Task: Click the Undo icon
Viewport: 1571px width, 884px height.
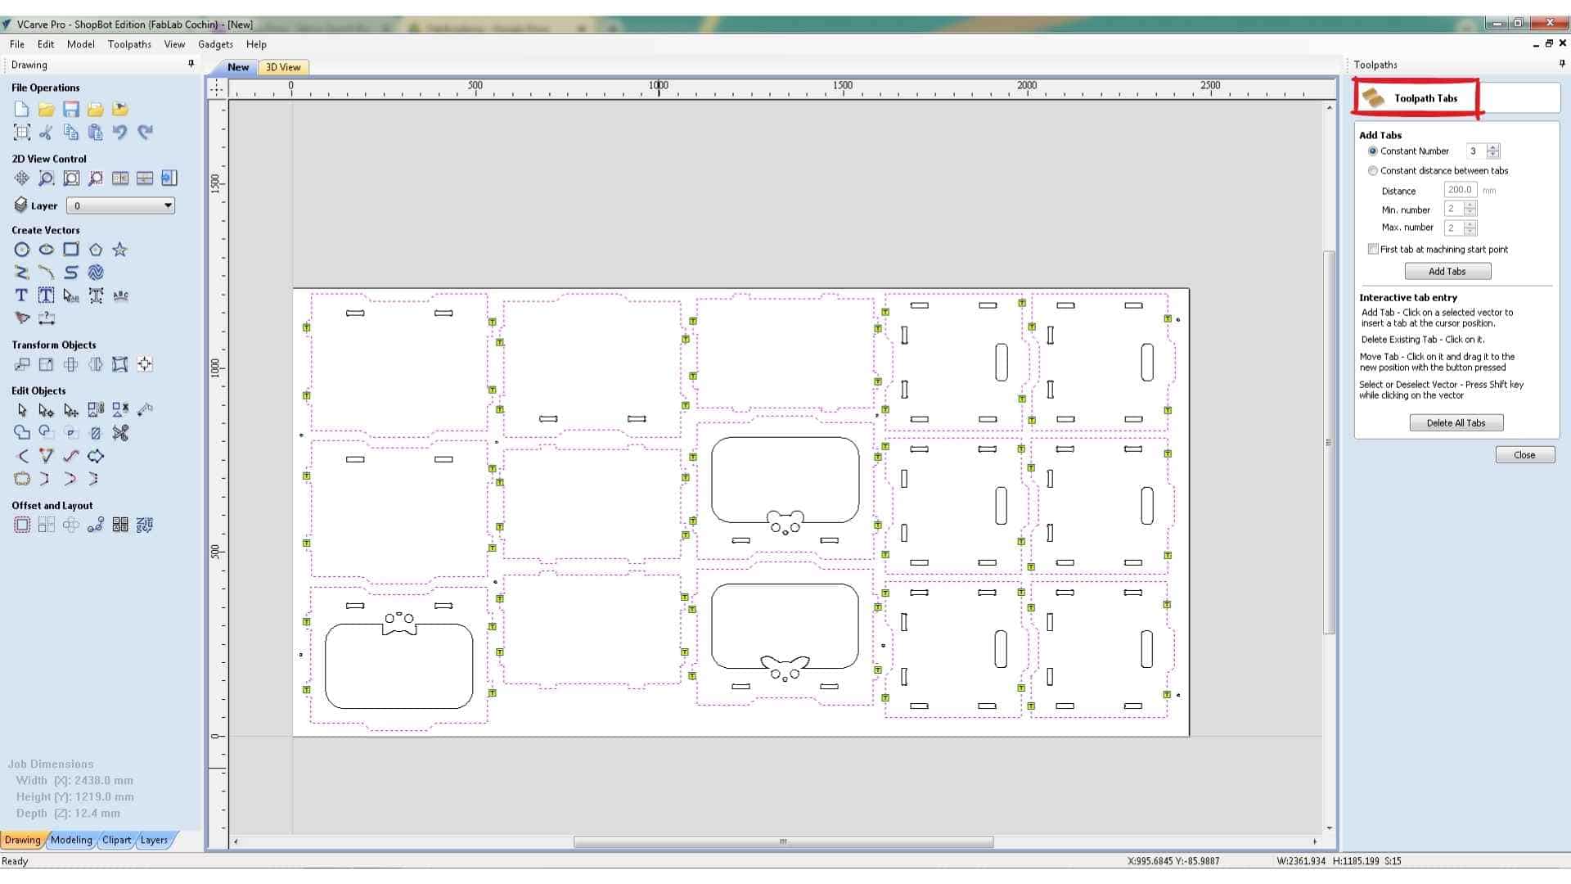Action: pyautogui.click(x=120, y=132)
